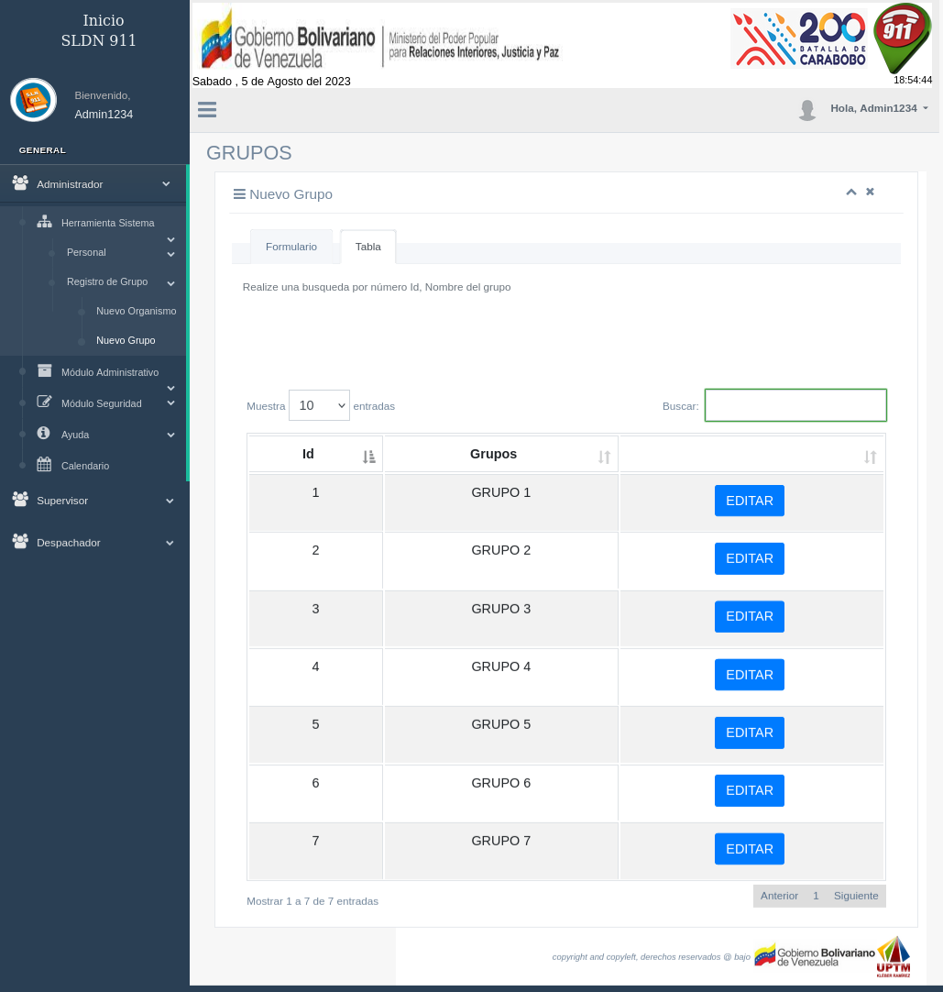This screenshot has width=943, height=992.
Task: Click the user avatar icon in top bar
Action: coord(806,110)
